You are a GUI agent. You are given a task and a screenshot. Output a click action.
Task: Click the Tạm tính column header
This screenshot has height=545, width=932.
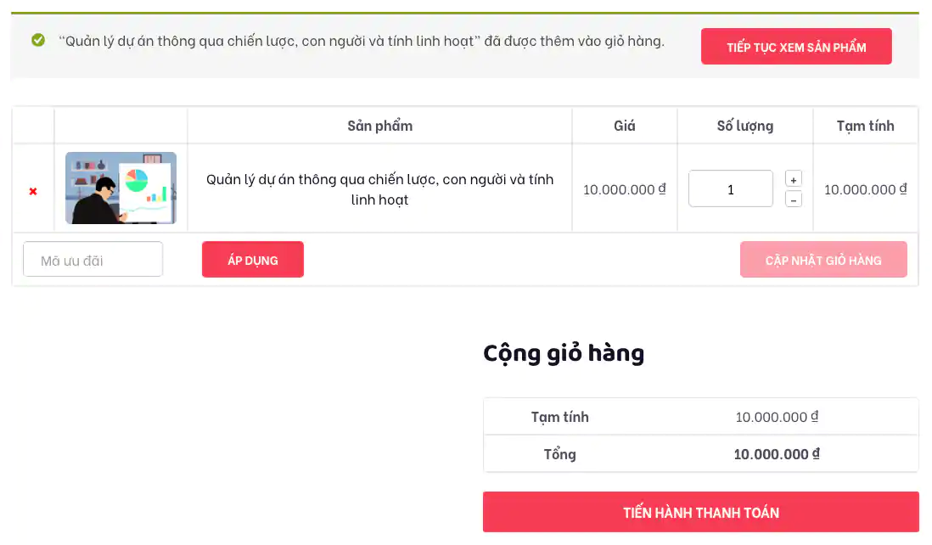point(866,125)
